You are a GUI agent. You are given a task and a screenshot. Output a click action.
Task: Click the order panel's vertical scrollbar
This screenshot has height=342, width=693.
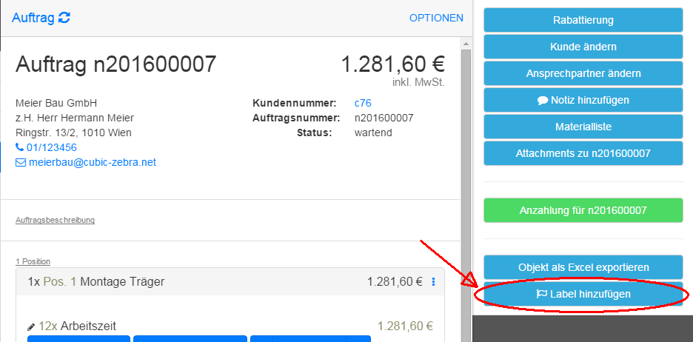click(x=466, y=185)
